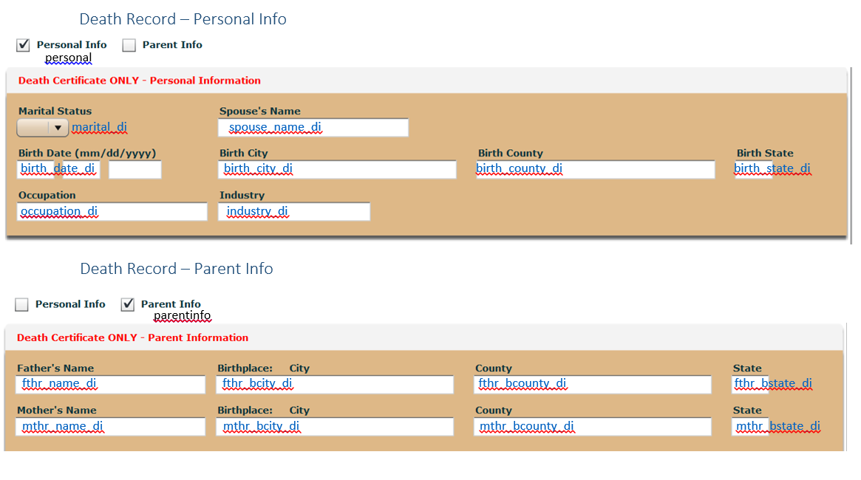
Task: Select the Birth City input field
Action: click(x=337, y=170)
